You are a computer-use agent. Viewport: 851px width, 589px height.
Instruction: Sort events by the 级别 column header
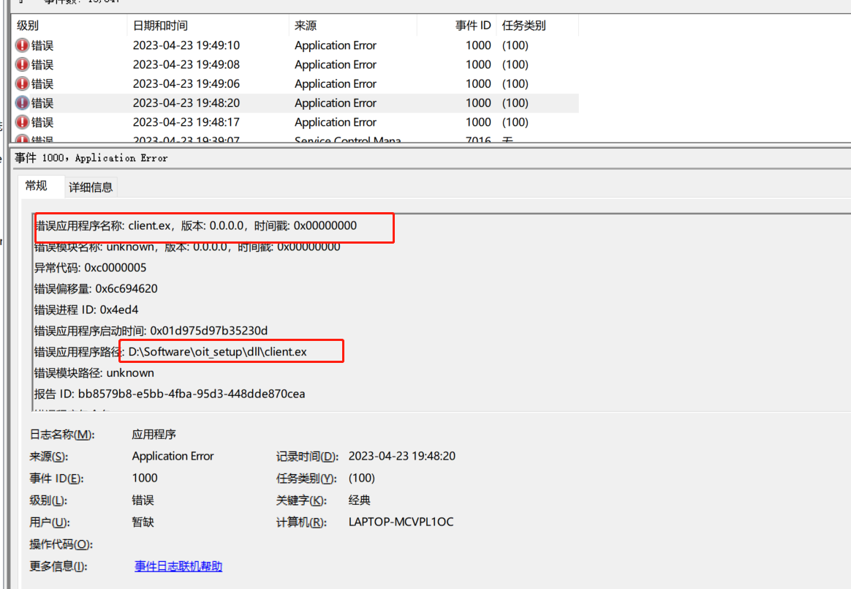click(x=28, y=26)
